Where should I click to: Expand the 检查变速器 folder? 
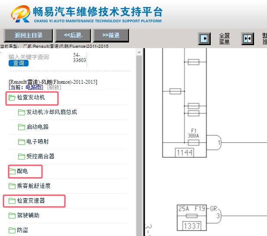pos(31,200)
